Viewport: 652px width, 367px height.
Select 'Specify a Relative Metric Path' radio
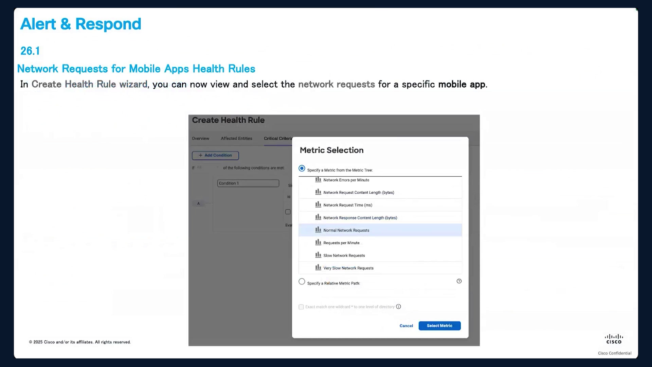point(302,281)
